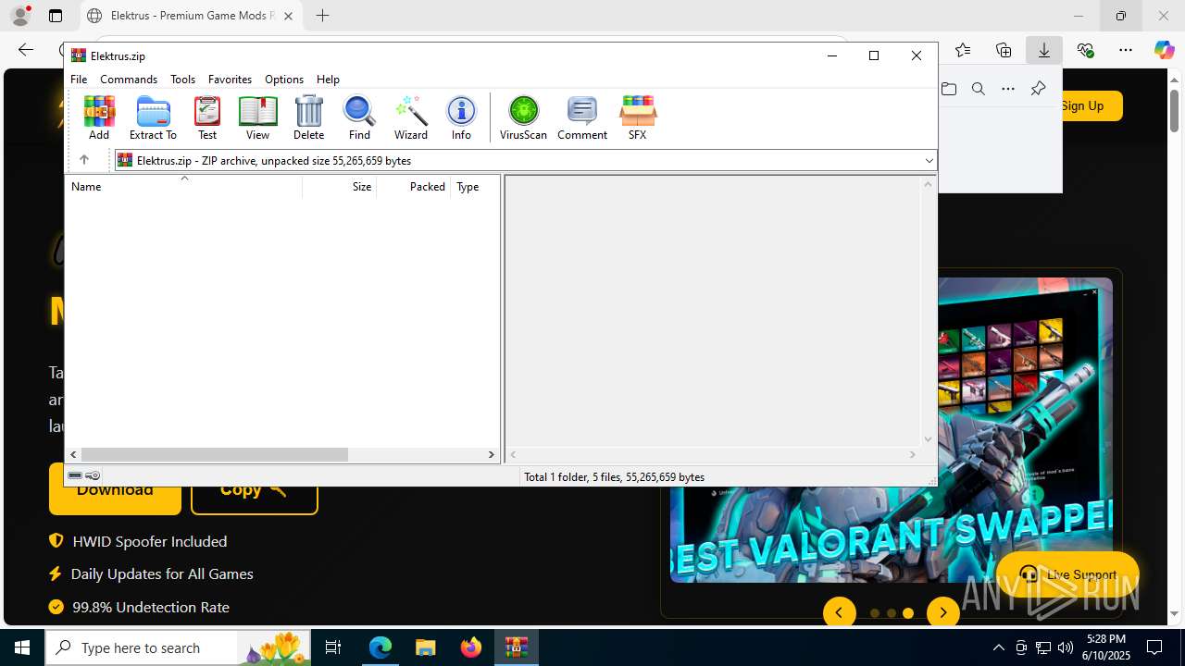The image size is (1185, 666).
Task: Open the File menu
Action: tap(79, 80)
